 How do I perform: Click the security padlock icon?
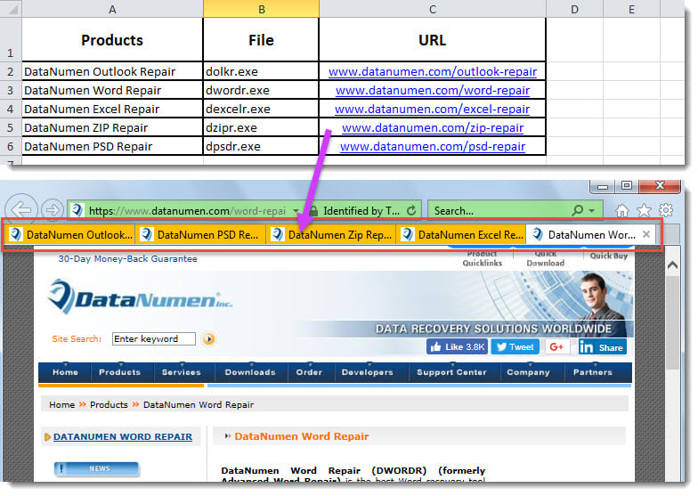coord(313,210)
